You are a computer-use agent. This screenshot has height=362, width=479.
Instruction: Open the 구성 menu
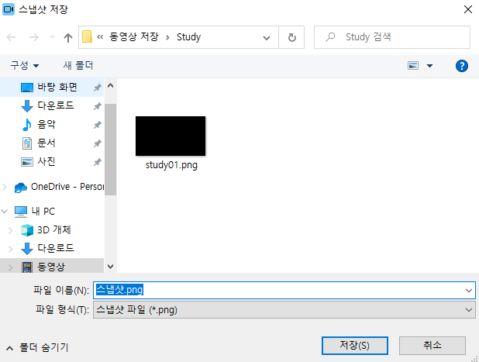coord(25,65)
